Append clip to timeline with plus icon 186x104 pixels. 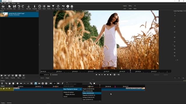tap(17, 83)
